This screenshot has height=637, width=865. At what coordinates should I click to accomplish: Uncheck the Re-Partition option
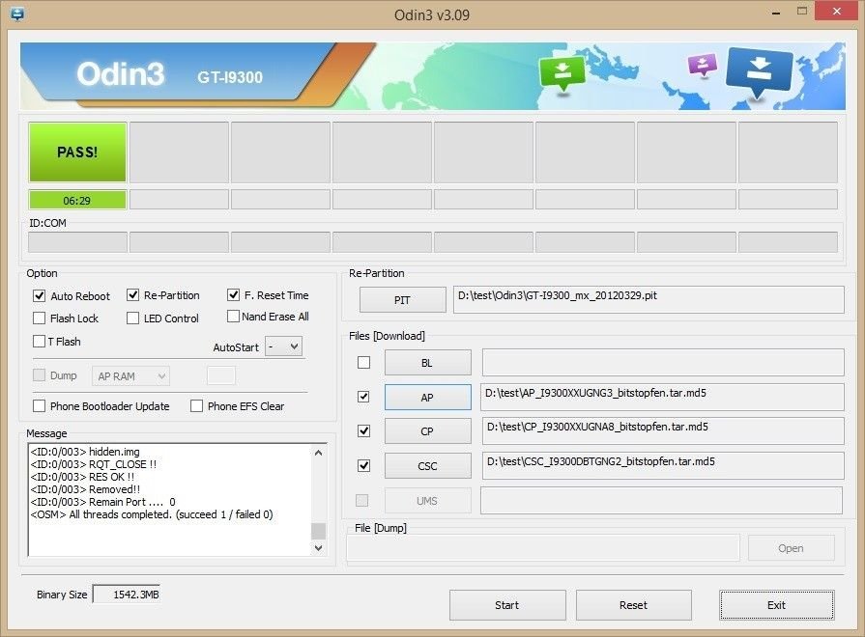(x=133, y=295)
